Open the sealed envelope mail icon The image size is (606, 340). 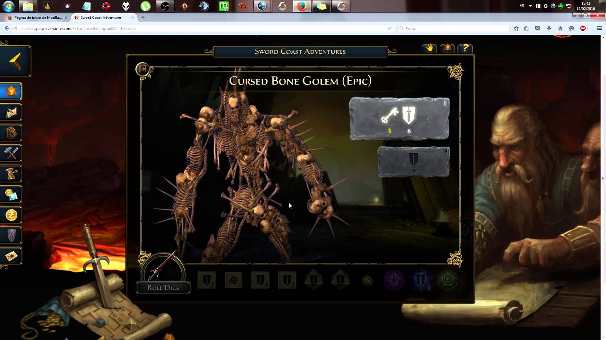[x=11, y=256]
